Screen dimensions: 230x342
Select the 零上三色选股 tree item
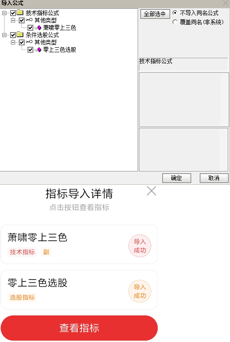click(x=59, y=50)
